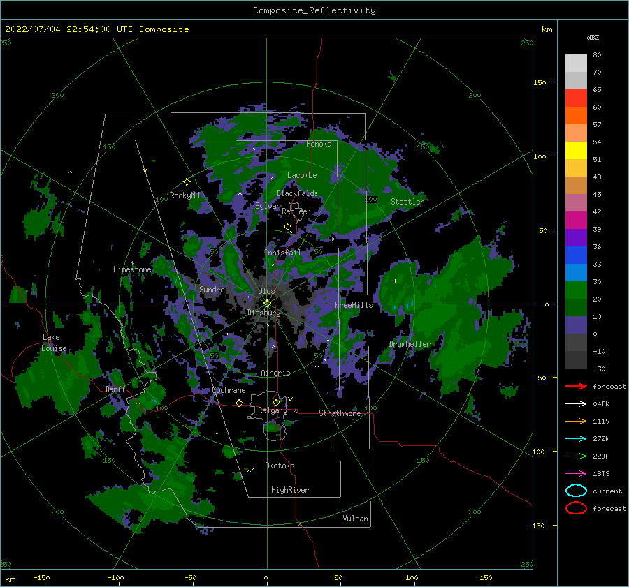
Task: Click the -100 tick on bottom axis
Action: tap(115, 578)
